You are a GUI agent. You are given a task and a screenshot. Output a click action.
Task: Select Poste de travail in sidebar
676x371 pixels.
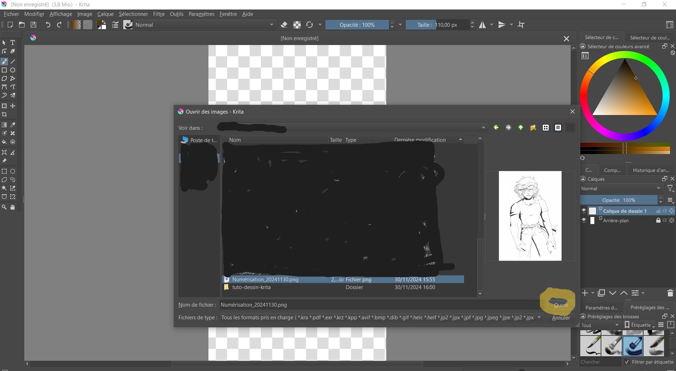pyautogui.click(x=199, y=140)
